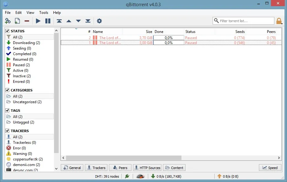Filter by Seeding (0) status
This screenshot has width=287, height=182.
click(22, 48)
